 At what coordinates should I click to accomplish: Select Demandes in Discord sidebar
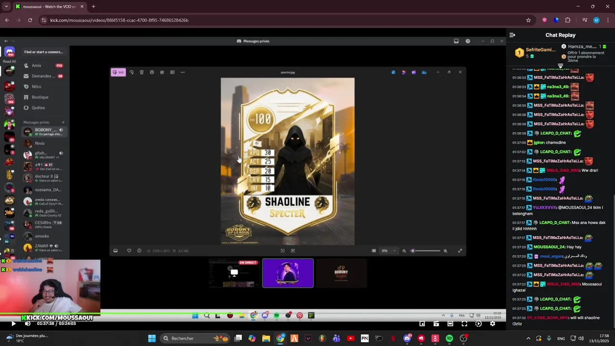[x=44, y=76]
